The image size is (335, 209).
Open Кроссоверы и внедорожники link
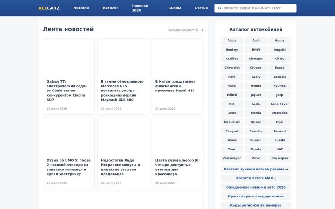click(x=256, y=196)
